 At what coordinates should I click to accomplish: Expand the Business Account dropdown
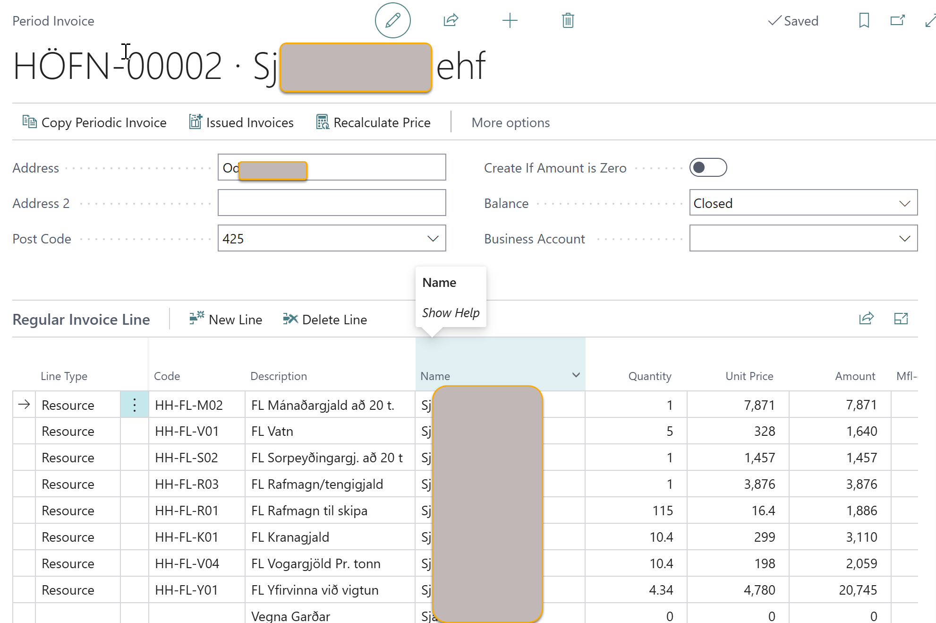point(904,238)
